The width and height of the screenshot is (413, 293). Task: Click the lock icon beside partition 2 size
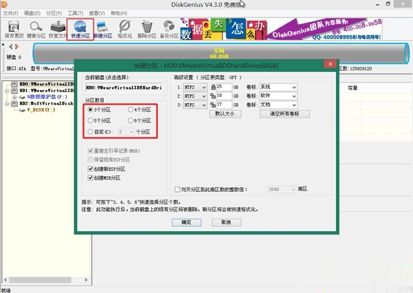[x=213, y=96]
